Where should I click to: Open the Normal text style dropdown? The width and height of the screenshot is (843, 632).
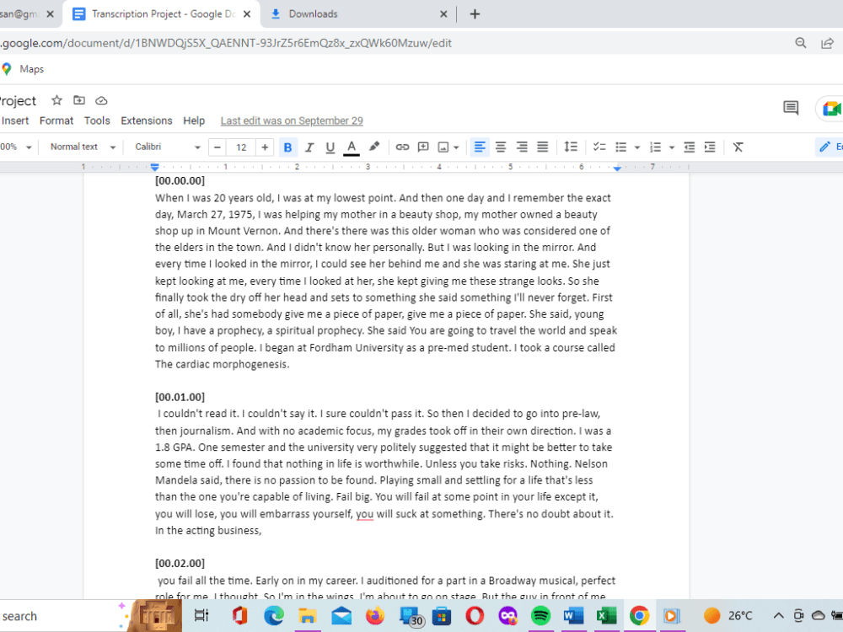[83, 147]
